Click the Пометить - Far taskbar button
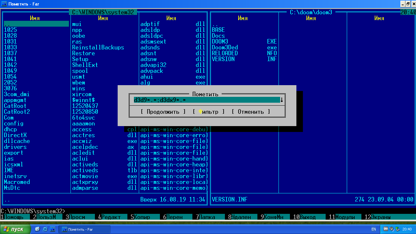 tap(84, 229)
